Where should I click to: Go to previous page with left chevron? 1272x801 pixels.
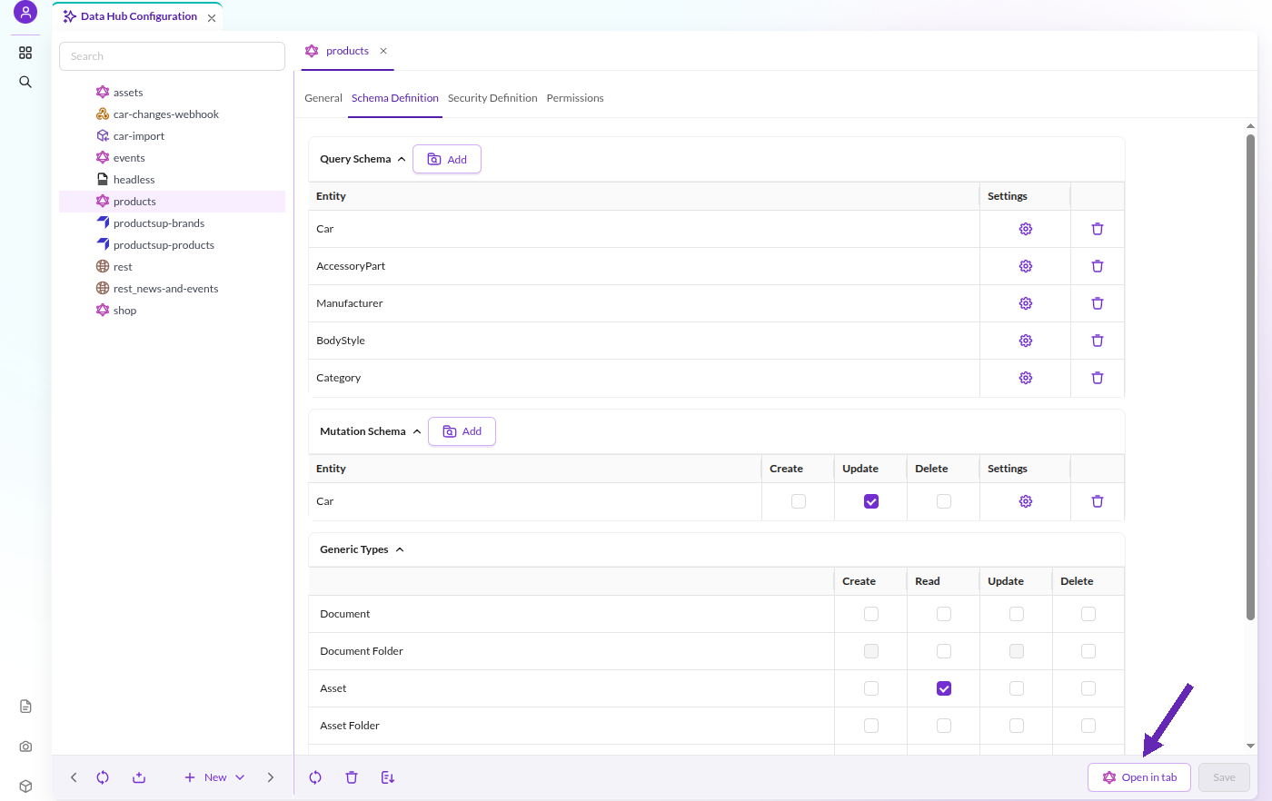click(74, 777)
